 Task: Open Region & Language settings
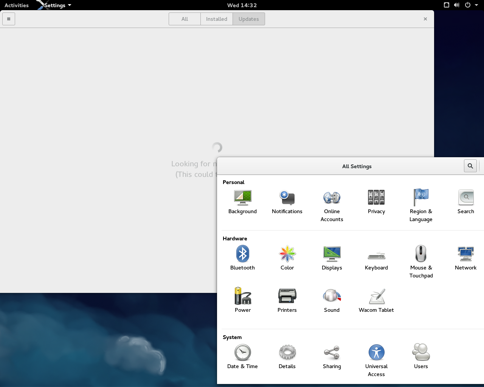(421, 206)
